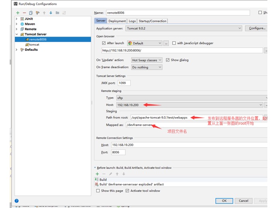Viewport: 277px width, 208px height.
Task: Switch to the Server tab
Action: (101, 21)
